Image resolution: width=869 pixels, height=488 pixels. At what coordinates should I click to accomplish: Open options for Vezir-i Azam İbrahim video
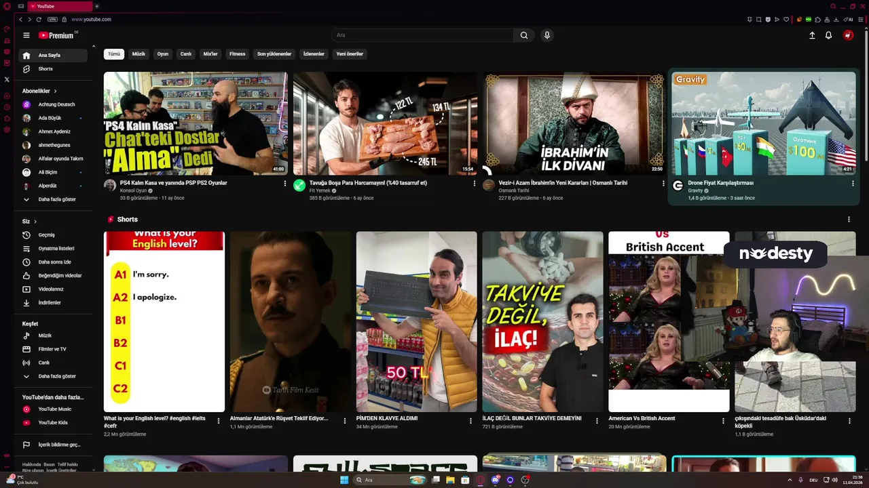[x=663, y=184]
